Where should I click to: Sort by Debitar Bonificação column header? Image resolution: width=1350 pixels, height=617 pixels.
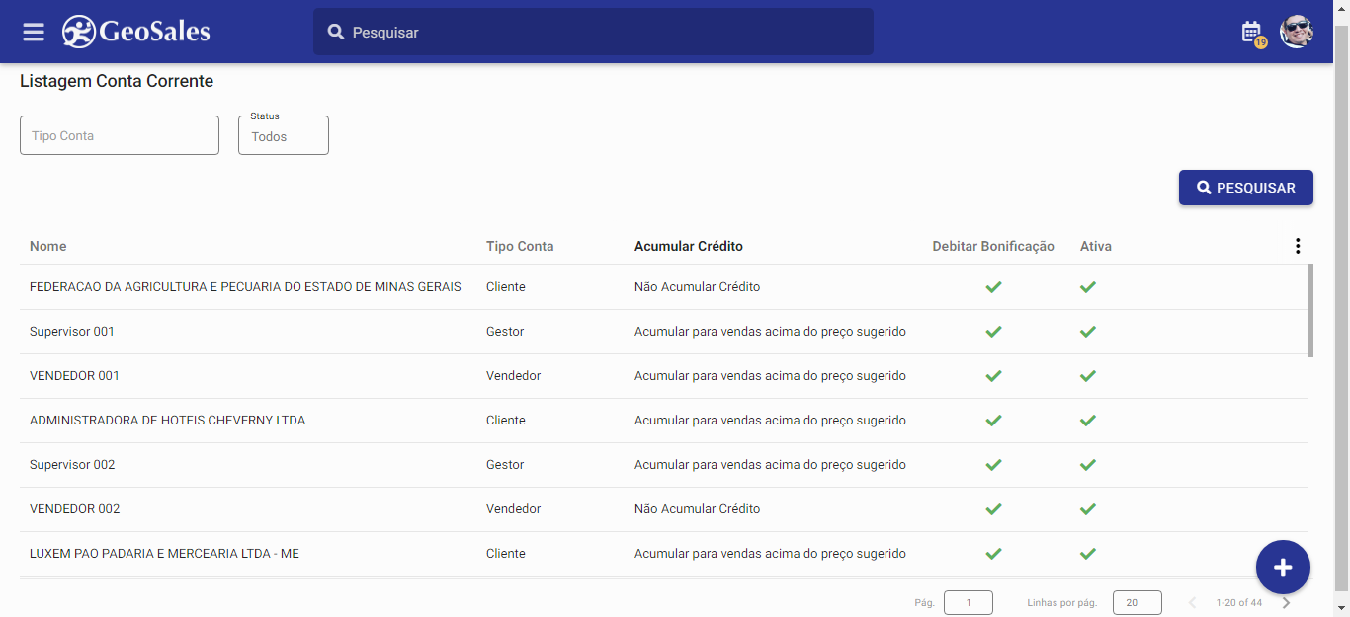click(x=993, y=246)
